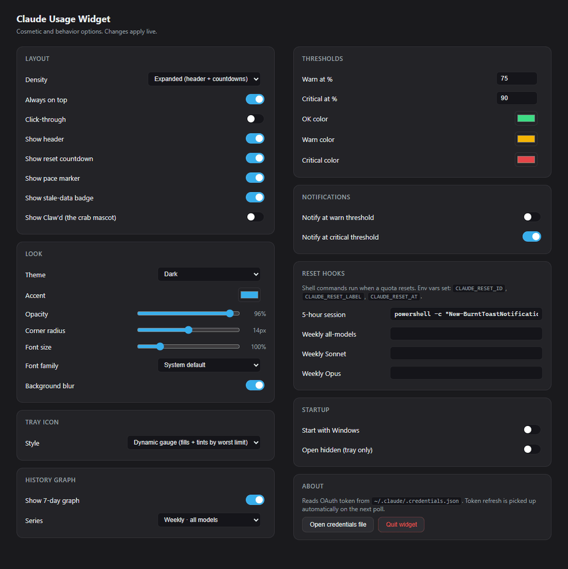Click the Warn at % field

(516, 78)
